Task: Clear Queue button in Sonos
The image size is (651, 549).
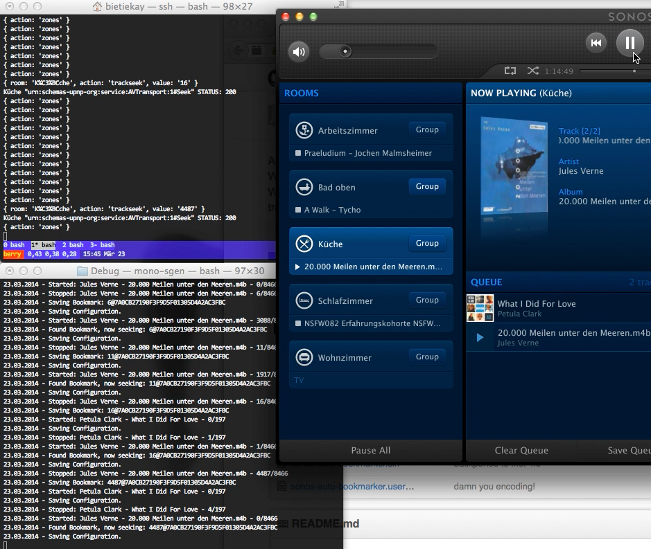Action: point(521,450)
